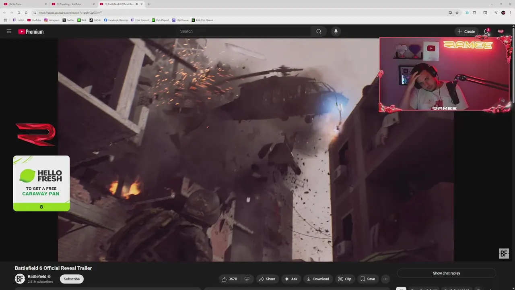
Task: Open the Instagram bookmark
Action: point(52,20)
